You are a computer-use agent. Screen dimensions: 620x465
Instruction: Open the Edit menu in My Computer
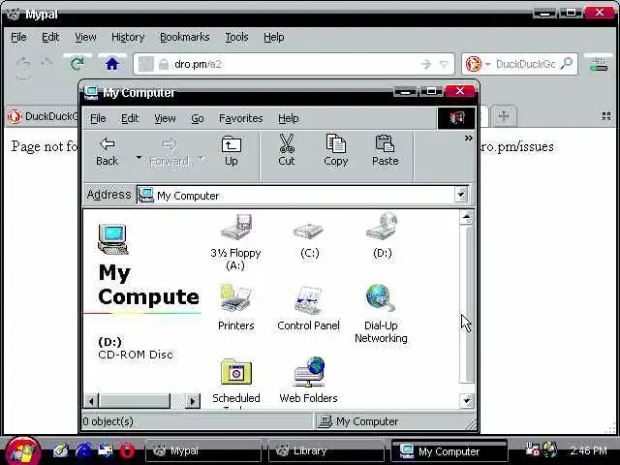pos(130,118)
